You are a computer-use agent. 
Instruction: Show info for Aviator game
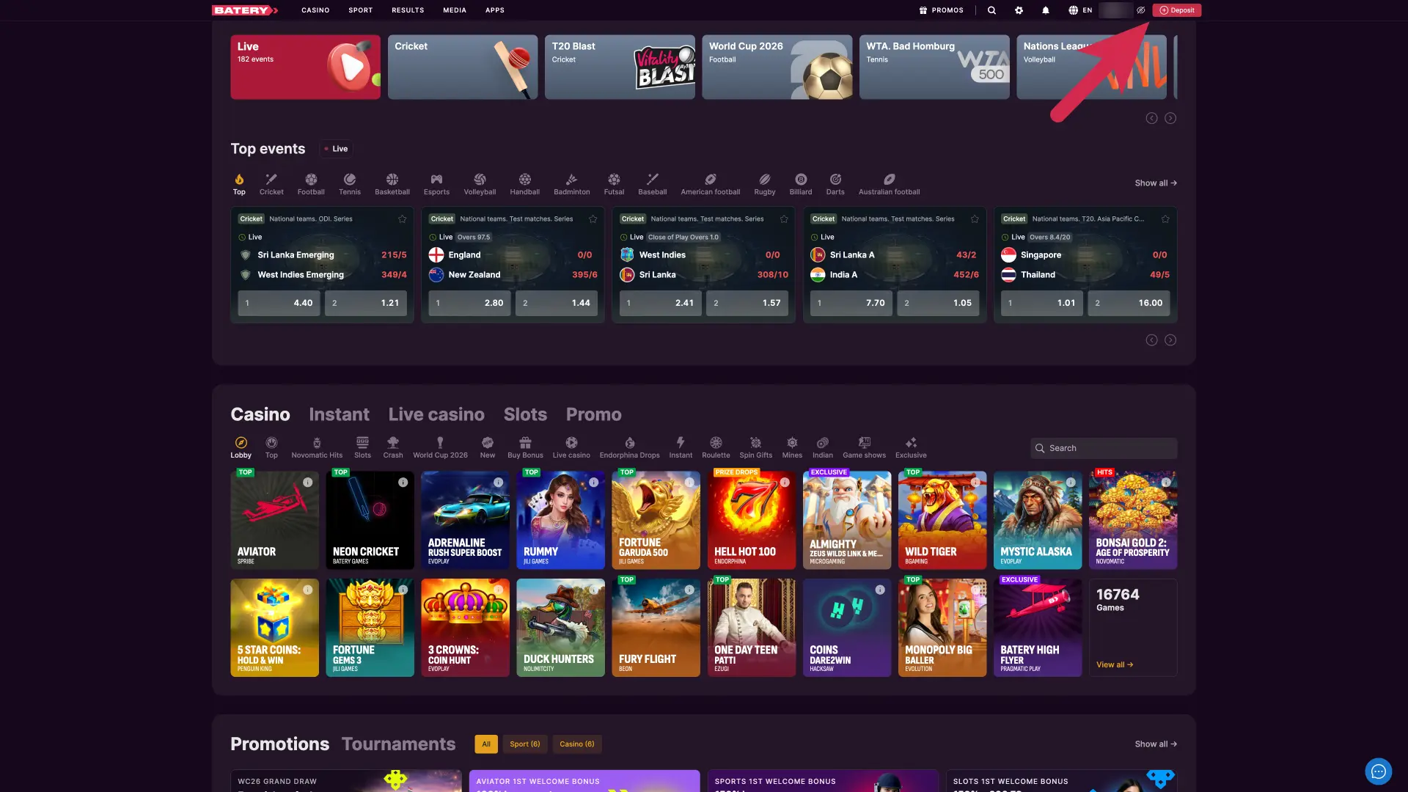point(308,483)
